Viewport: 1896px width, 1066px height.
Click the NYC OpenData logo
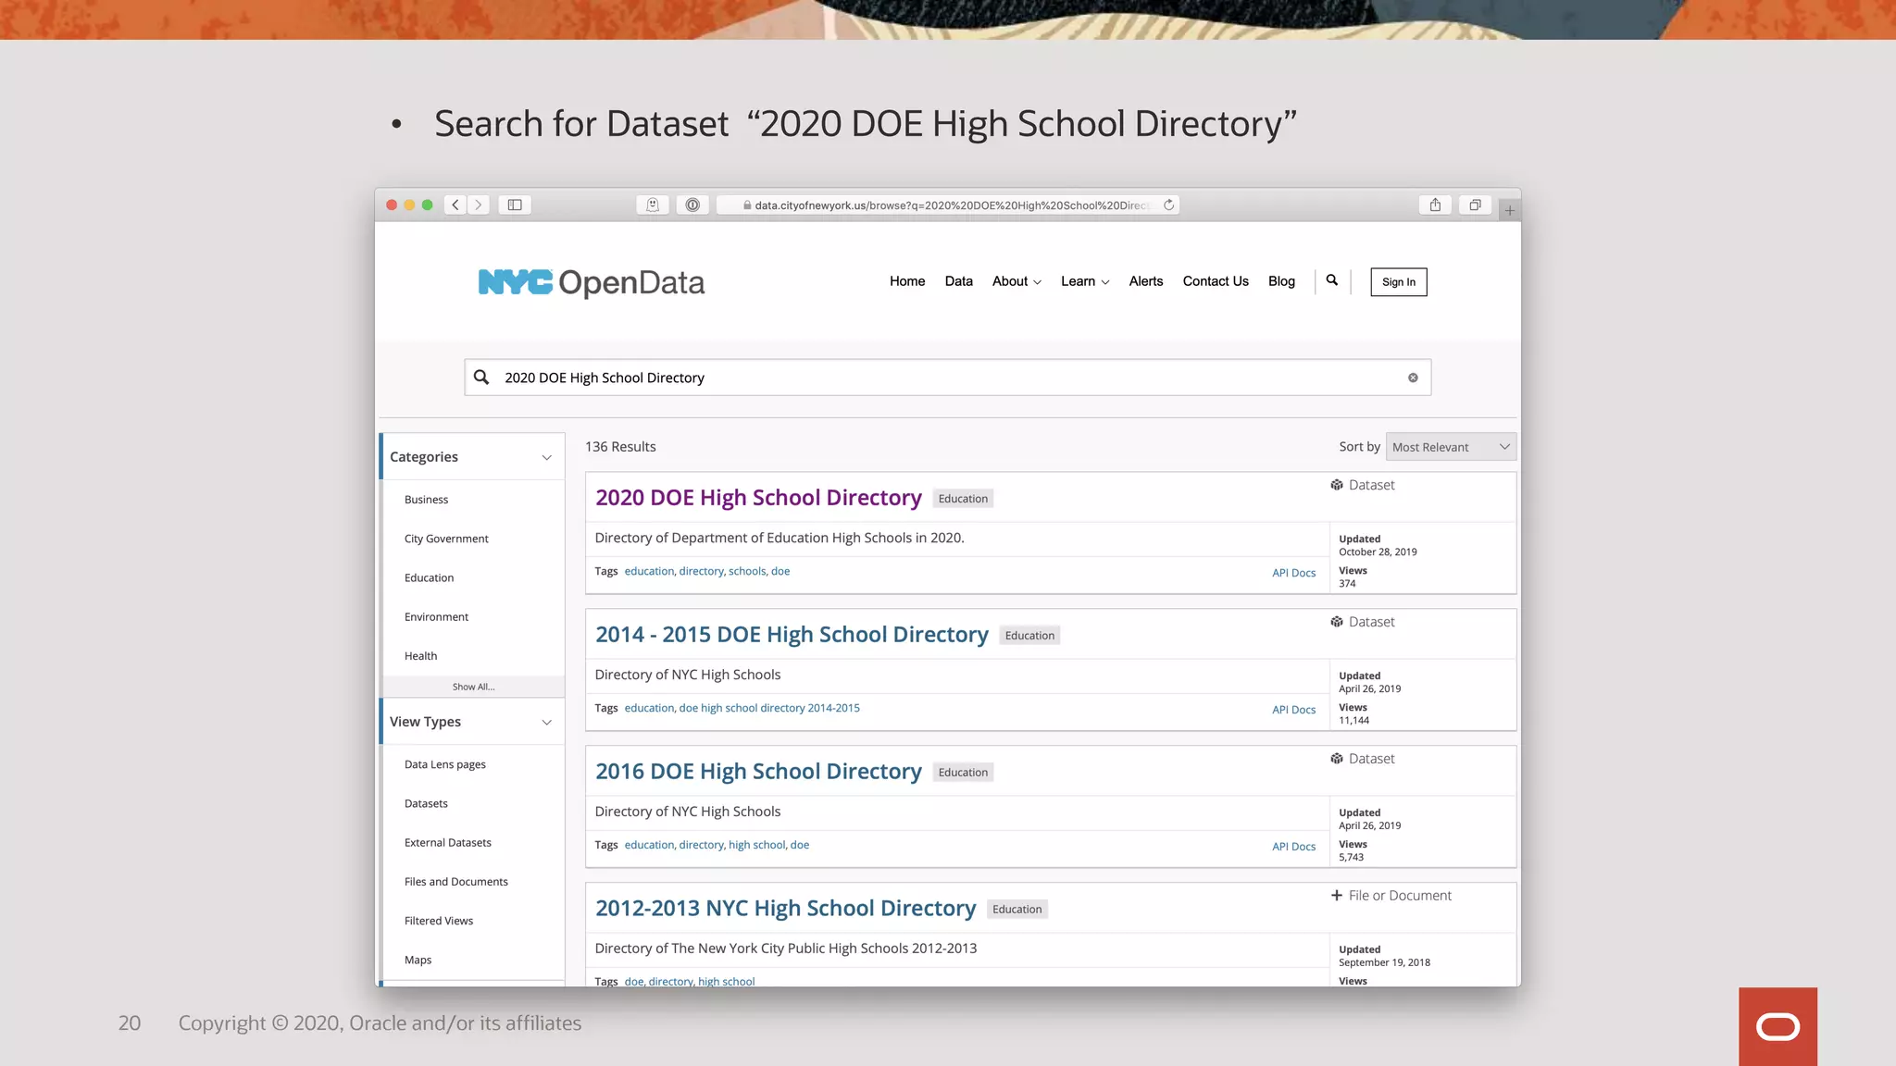click(x=591, y=282)
